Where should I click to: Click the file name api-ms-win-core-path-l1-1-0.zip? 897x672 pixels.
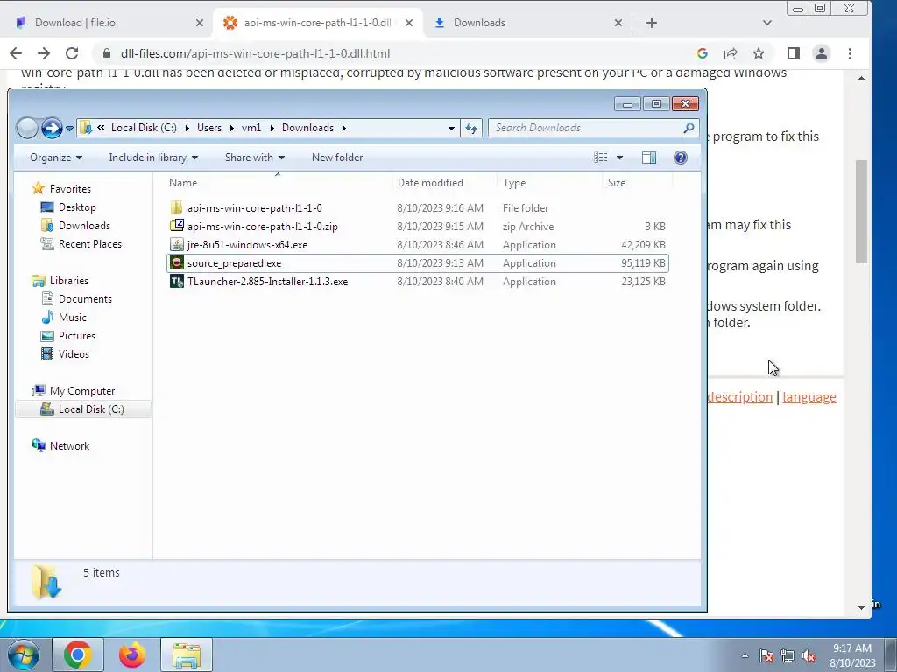click(x=263, y=227)
